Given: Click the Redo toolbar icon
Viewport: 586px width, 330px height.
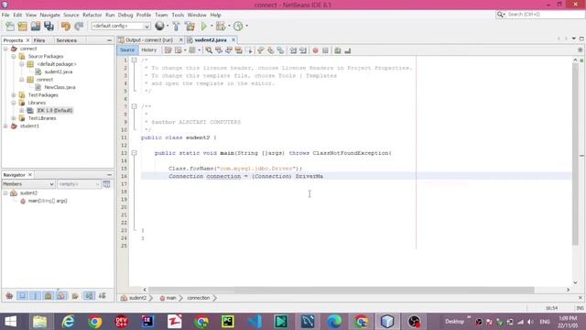Looking at the screenshot, I should coord(79,26).
